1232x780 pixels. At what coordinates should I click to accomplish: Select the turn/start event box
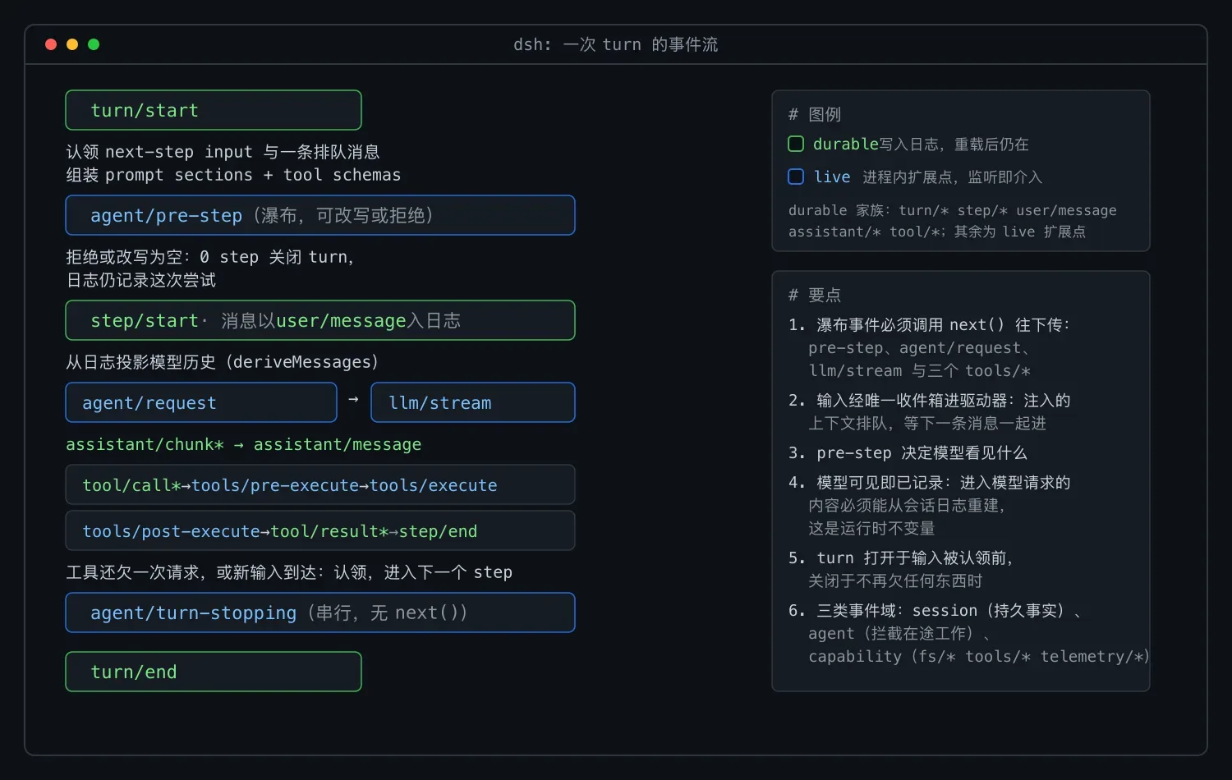point(214,110)
